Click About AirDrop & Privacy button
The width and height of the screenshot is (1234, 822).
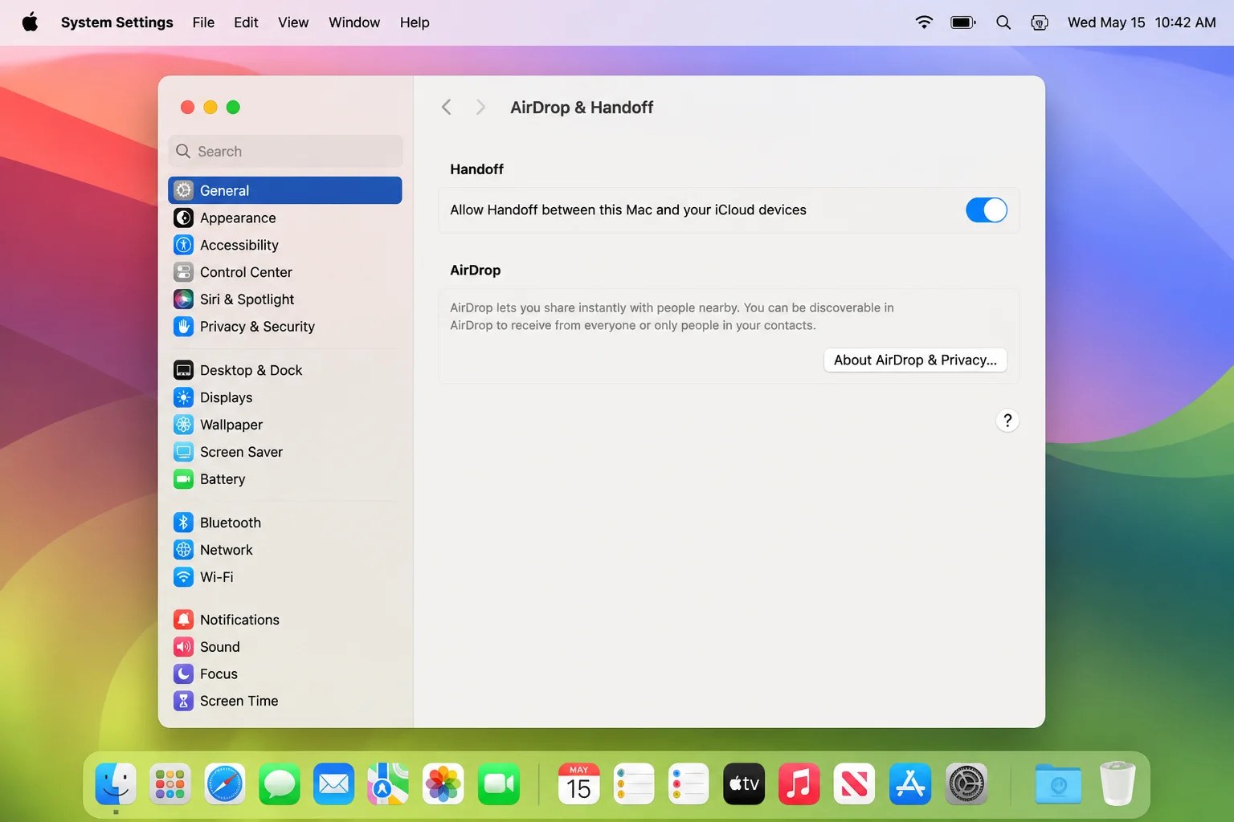915,360
